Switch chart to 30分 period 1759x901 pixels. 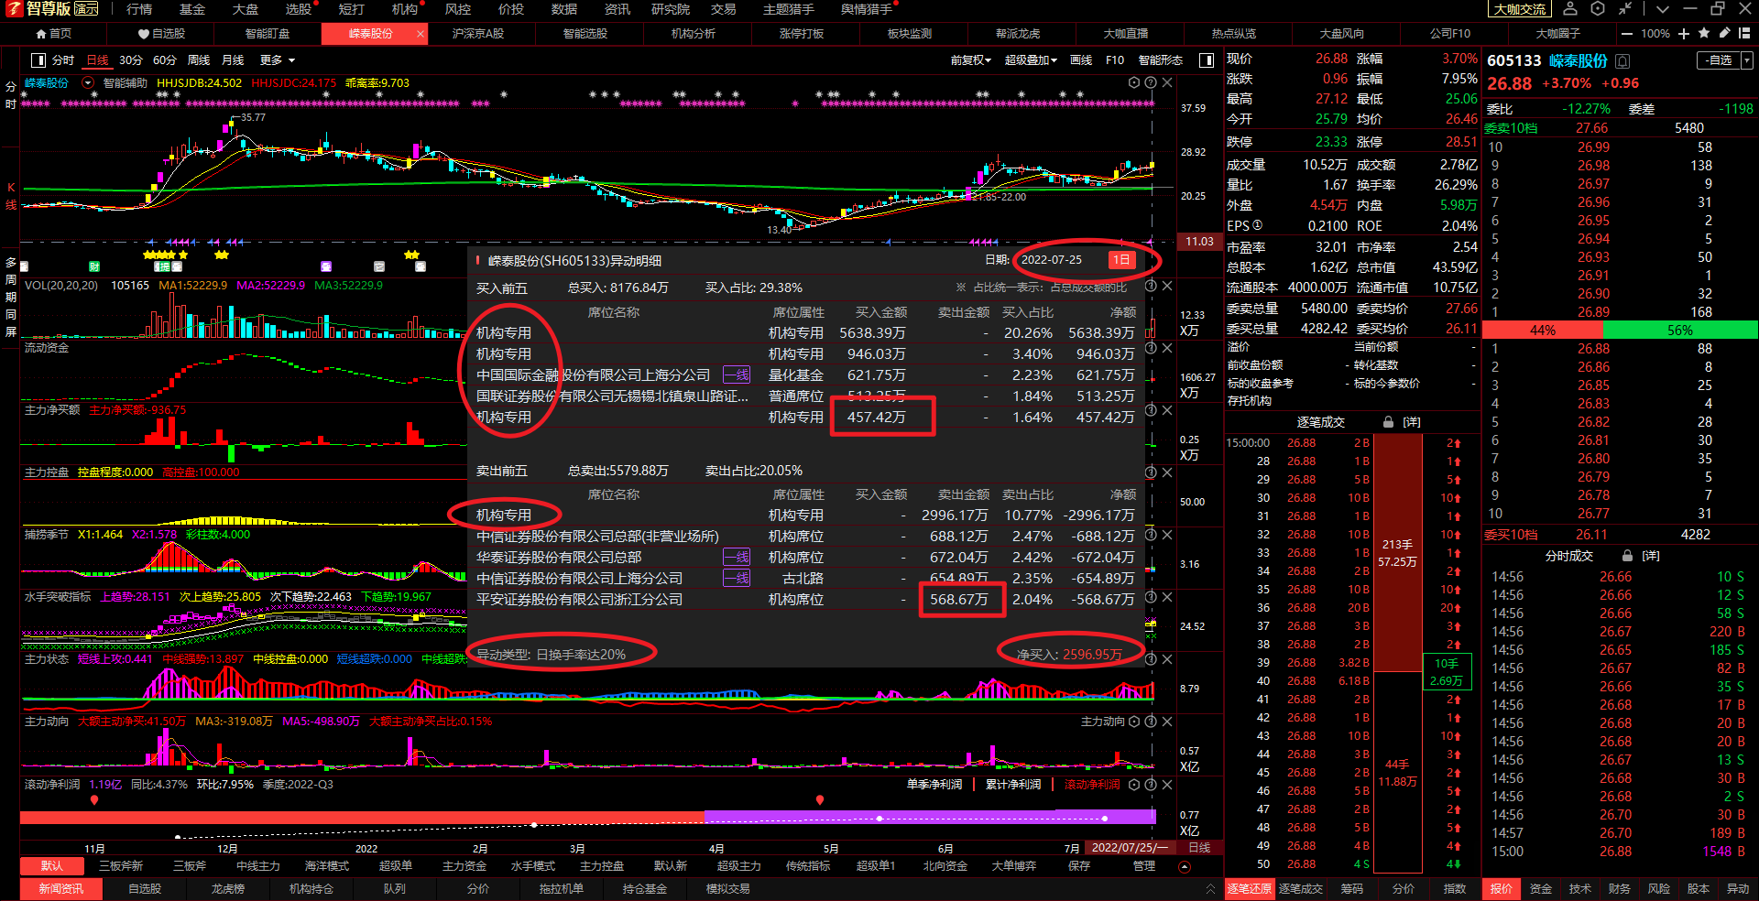[131, 60]
